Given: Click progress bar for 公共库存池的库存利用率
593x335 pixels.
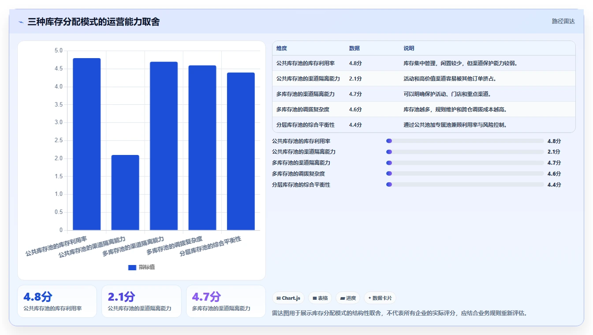Looking at the screenshot, I should [465, 141].
